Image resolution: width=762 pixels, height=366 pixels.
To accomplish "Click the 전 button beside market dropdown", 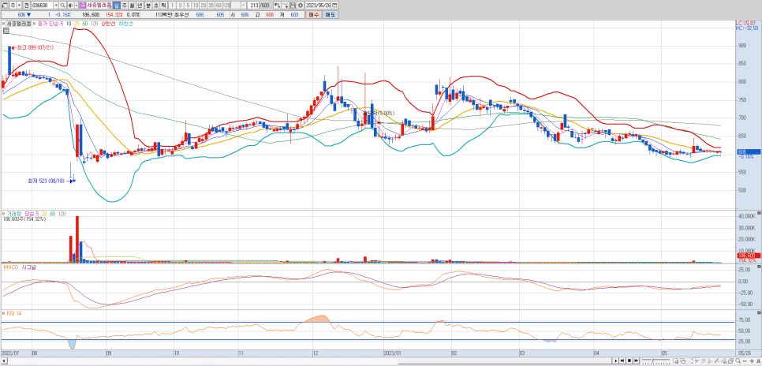I will pos(26,5).
